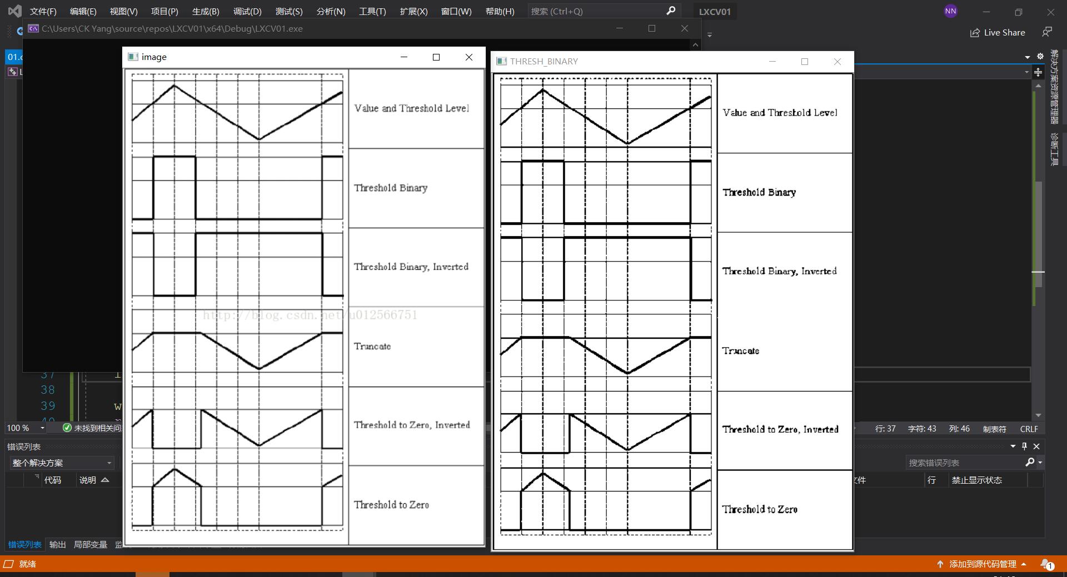Image resolution: width=1067 pixels, height=577 pixels.
Task: Switch to the 输出 bottom tab
Action: (x=58, y=545)
